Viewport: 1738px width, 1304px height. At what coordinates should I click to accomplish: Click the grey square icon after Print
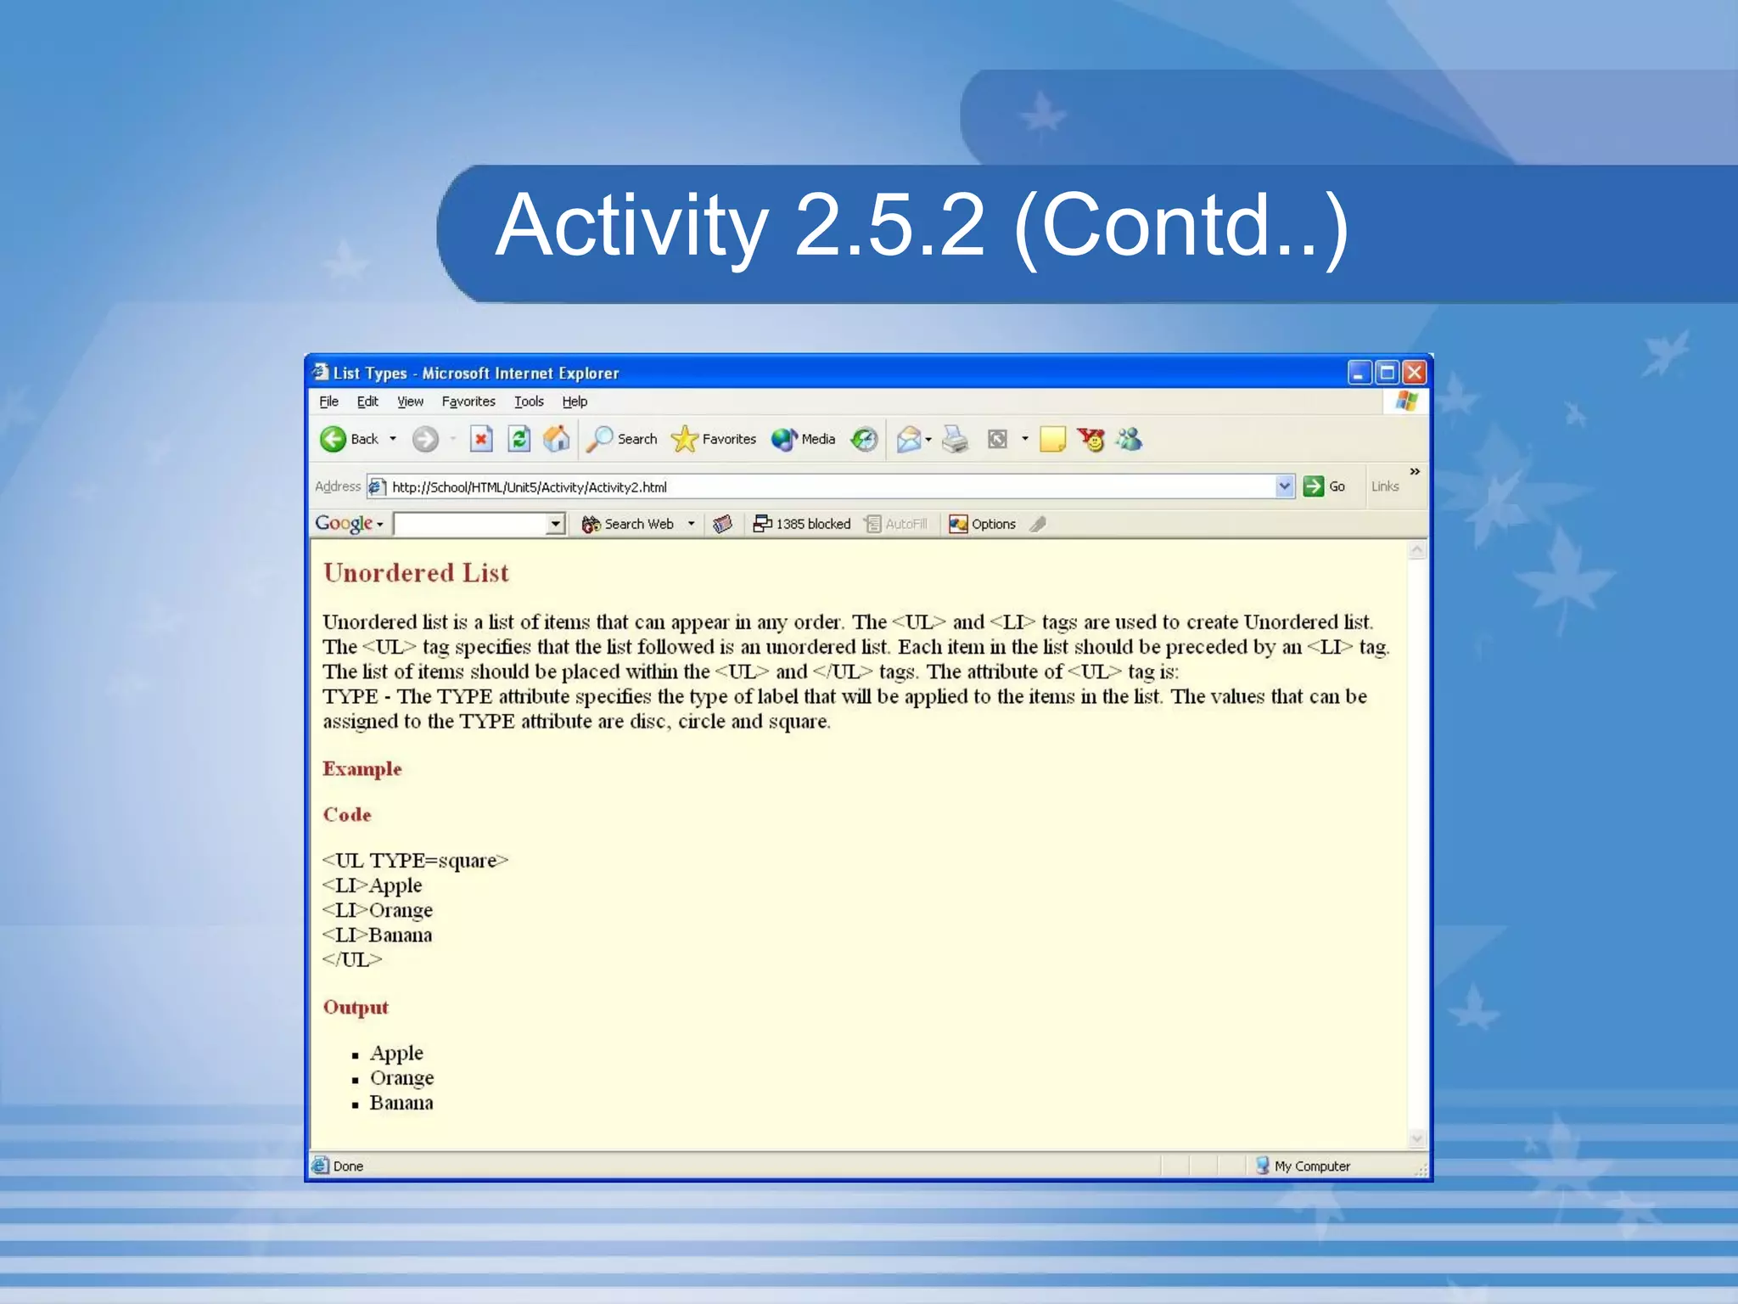pos(997,439)
